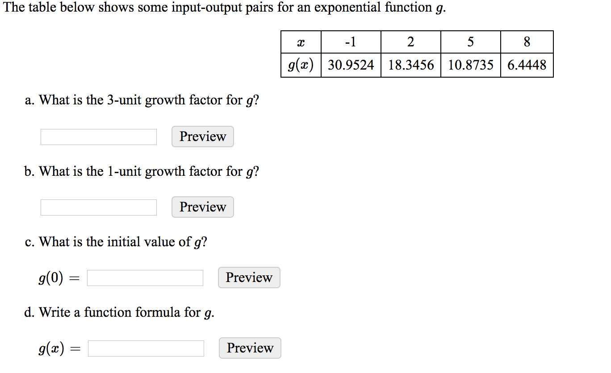Image resolution: width=611 pixels, height=373 pixels.
Task: Select the table cell showing 10.8735
Action: 471,65
